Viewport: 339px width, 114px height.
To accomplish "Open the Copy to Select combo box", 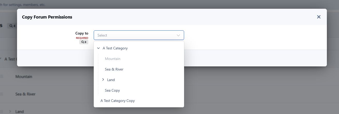I will [x=134, y=35].
